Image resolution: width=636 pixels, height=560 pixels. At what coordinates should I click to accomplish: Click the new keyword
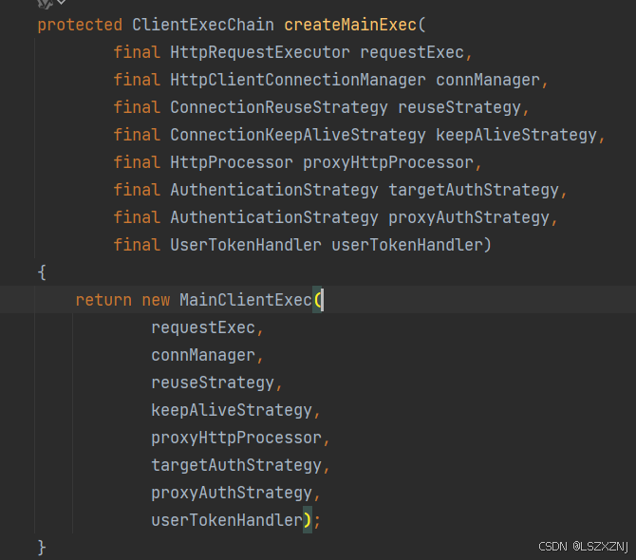click(156, 301)
